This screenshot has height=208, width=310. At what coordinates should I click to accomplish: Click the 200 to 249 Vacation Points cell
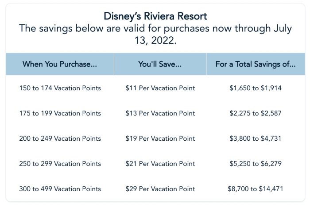(60, 139)
